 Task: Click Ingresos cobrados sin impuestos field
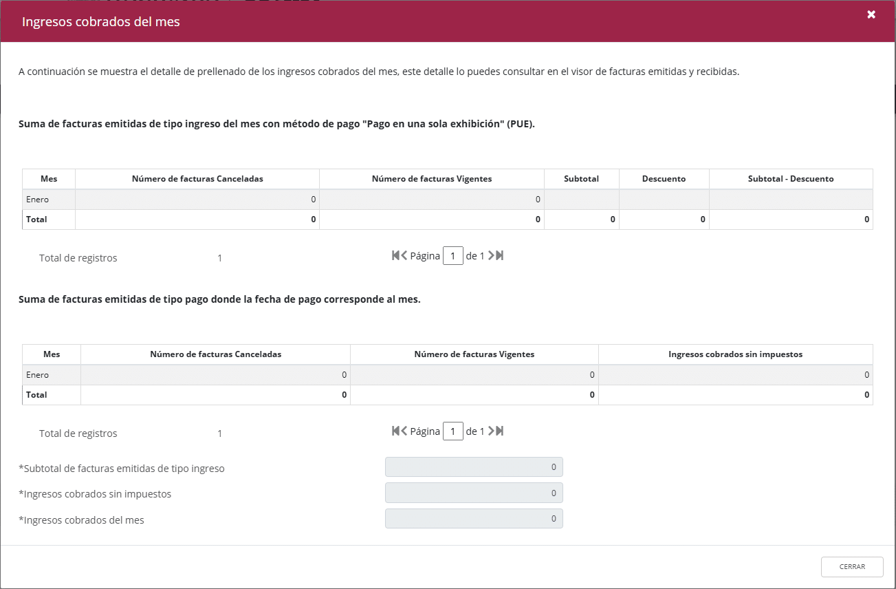pos(474,493)
